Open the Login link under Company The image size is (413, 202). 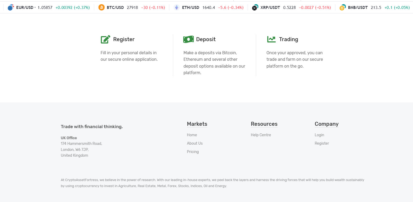coord(319,135)
